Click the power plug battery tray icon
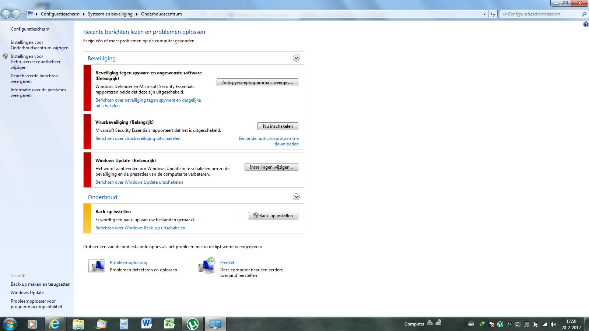The height and width of the screenshot is (331, 589). coord(535,324)
